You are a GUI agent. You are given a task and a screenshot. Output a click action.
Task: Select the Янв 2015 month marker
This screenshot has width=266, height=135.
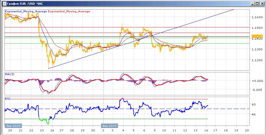point(13,126)
